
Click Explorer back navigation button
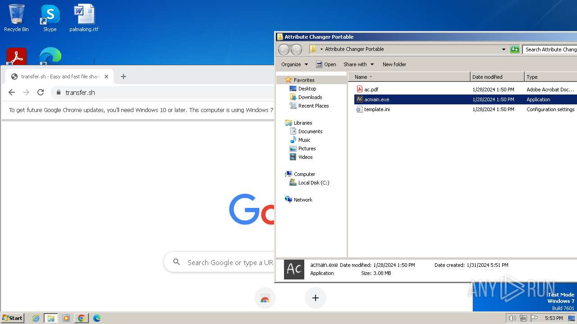coord(284,49)
